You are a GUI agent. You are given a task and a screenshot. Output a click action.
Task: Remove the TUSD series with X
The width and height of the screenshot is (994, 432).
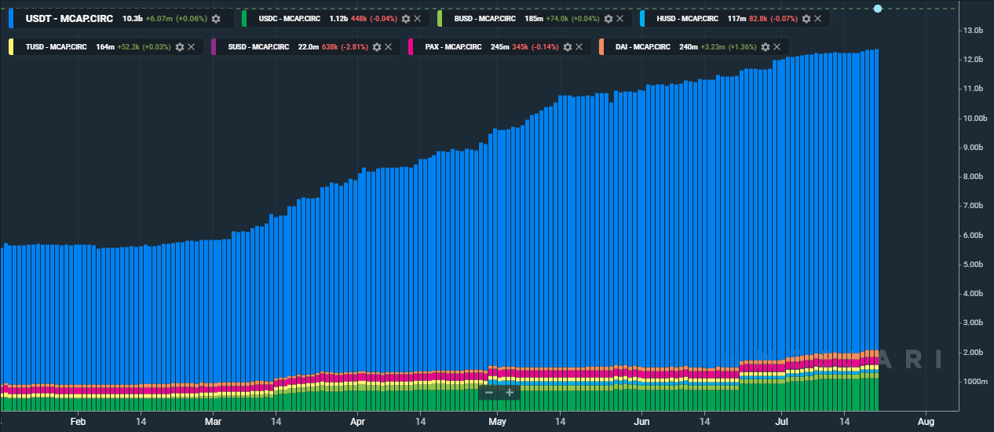click(x=192, y=47)
